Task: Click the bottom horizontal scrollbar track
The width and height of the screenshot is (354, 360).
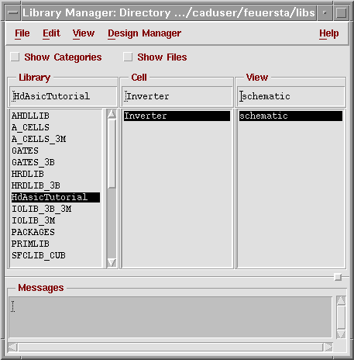Action: click(170, 347)
